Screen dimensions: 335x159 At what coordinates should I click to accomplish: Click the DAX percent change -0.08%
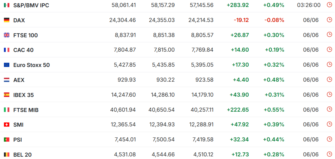point(274,20)
